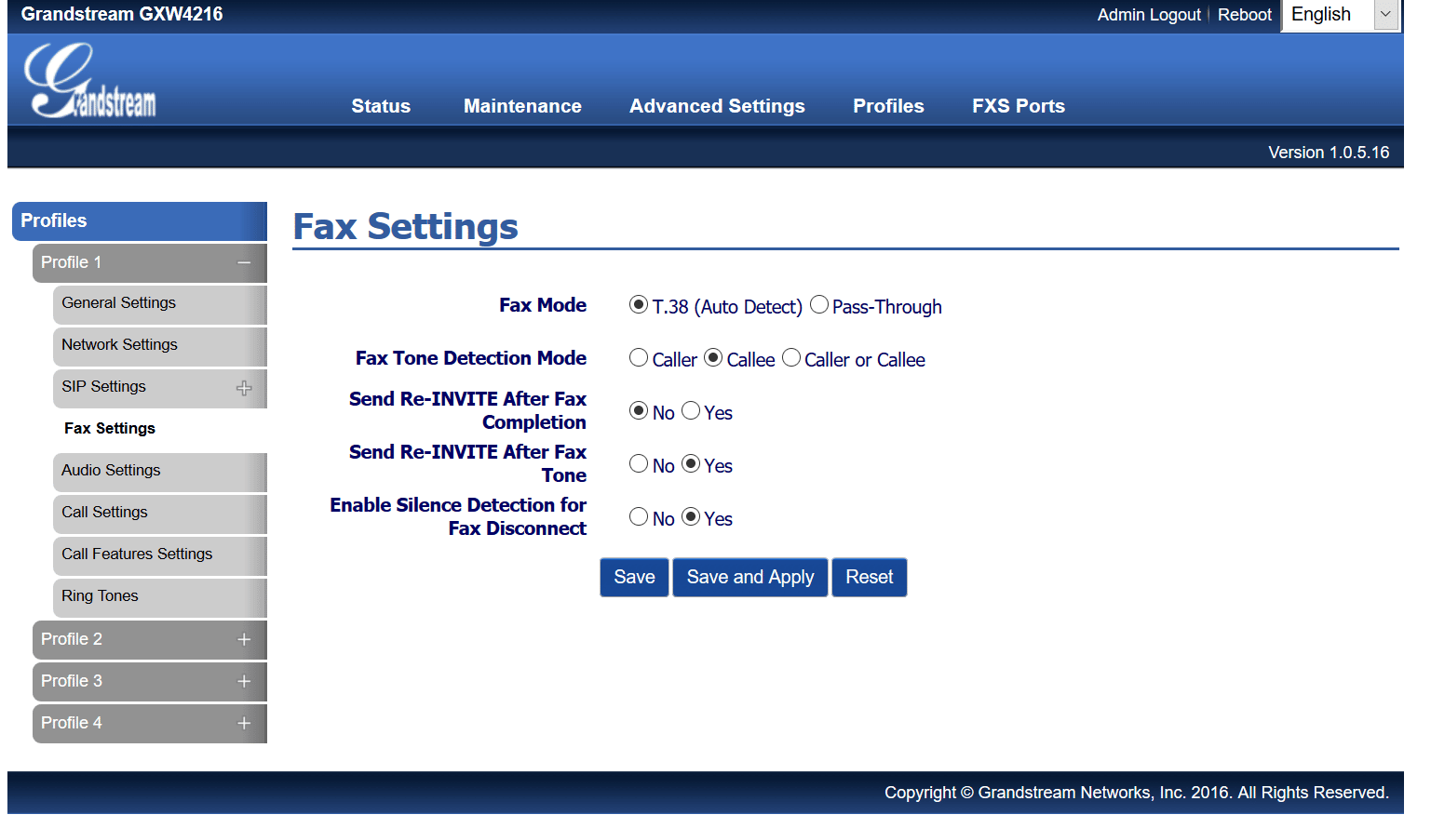Click the Grandstream copyright footer text
Viewport: 1431px width, 828px height.
(x=1137, y=793)
